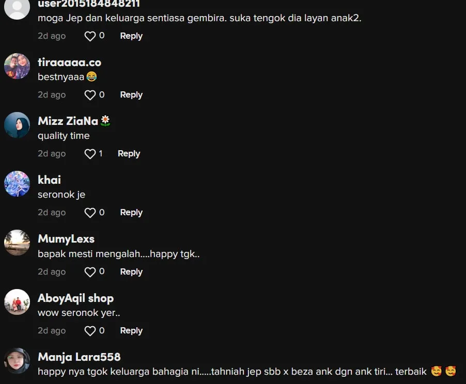Tap the heart on khai's comment
The width and height of the screenshot is (466, 384).
pyautogui.click(x=90, y=213)
